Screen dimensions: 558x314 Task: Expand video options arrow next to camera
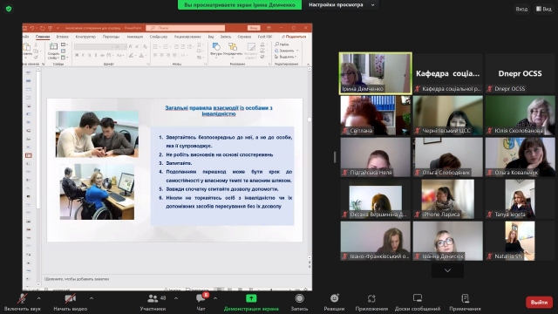(92, 298)
